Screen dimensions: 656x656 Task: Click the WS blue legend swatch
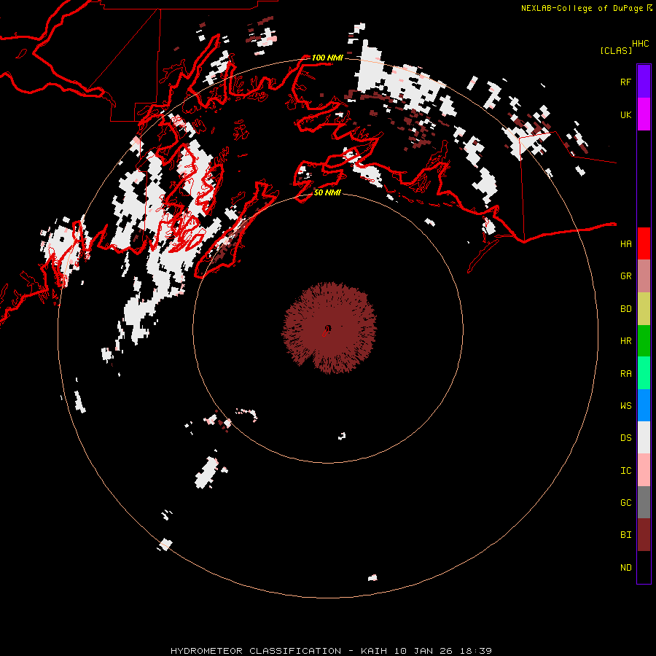click(x=644, y=405)
